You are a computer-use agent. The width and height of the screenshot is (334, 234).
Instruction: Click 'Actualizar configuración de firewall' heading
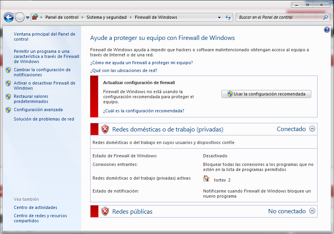(x=139, y=83)
